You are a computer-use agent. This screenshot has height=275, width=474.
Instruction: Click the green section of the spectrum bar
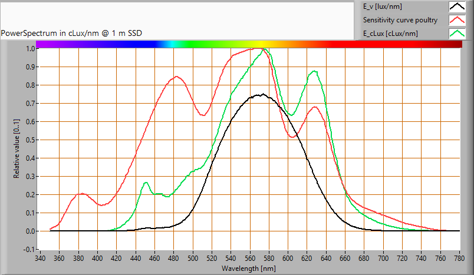pyautogui.click(x=195, y=44)
